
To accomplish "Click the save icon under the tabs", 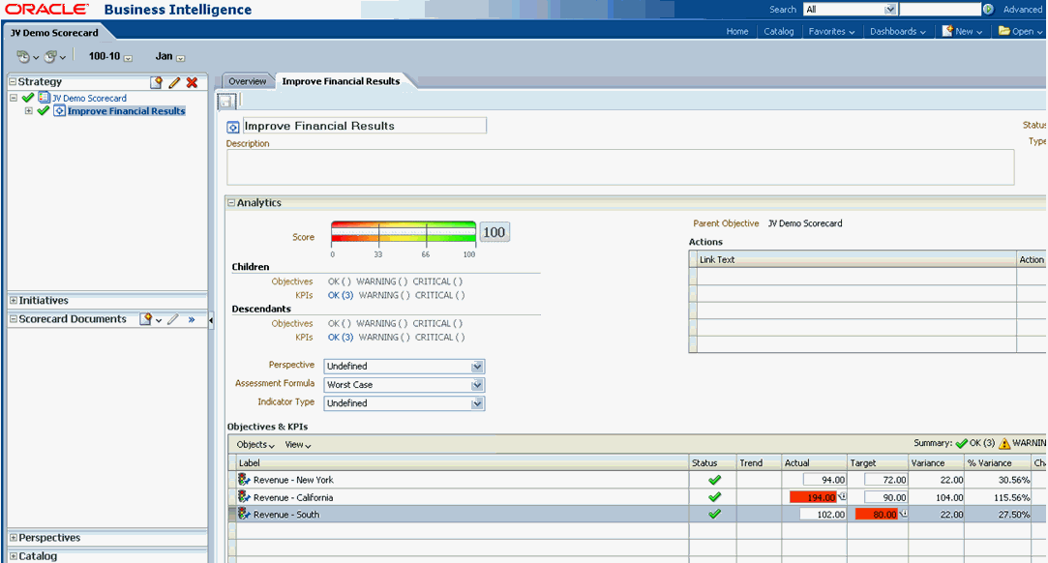I will tap(226, 102).
